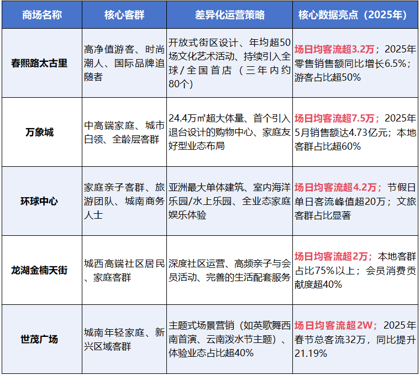Image resolution: width=420 pixels, height=375 pixels.
Task: Click the 好型业态布局 line
Action: pyautogui.click(x=197, y=146)
